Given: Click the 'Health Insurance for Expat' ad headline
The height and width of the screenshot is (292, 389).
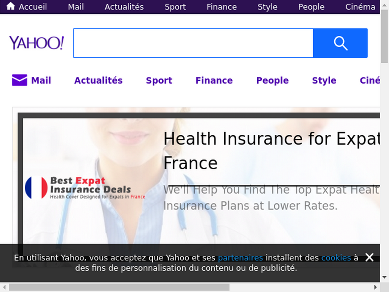Looking at the screenshot, I should [x=271, y=151].
